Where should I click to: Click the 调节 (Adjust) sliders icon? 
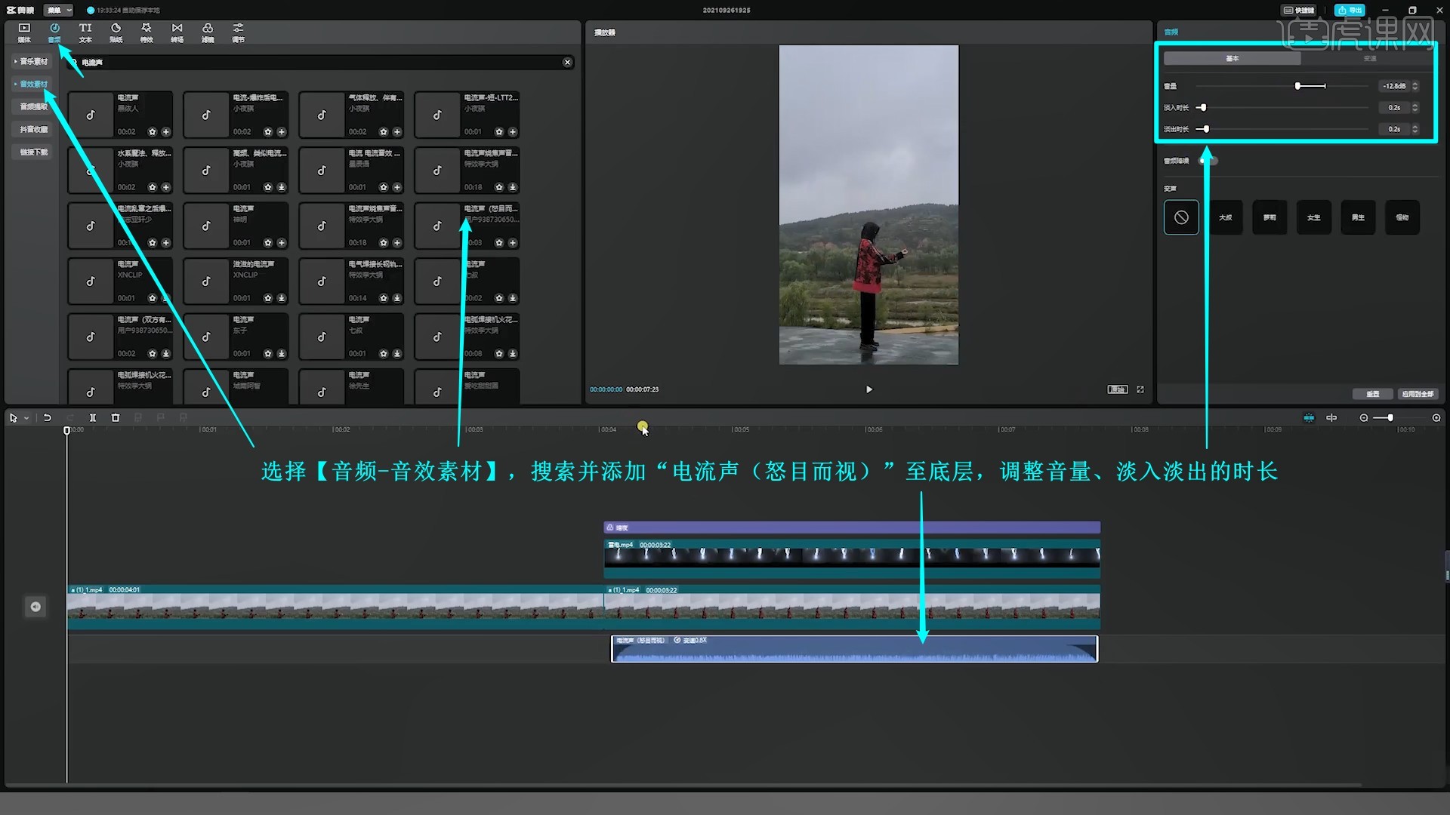pyautogui.click(x=238, y=28)
